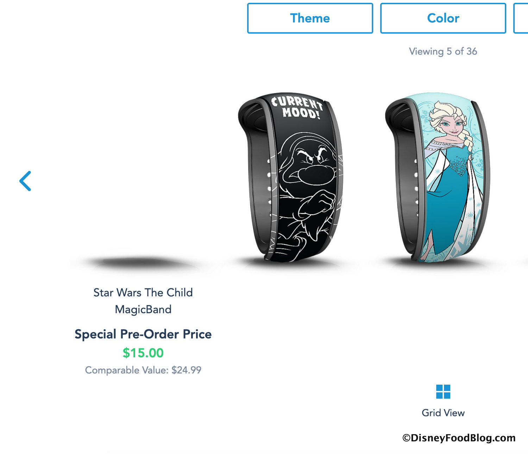The image size is (528, 454).
Task: Click the CURRENT MOOD! lettering on black band
Action: tap(297, 107)
